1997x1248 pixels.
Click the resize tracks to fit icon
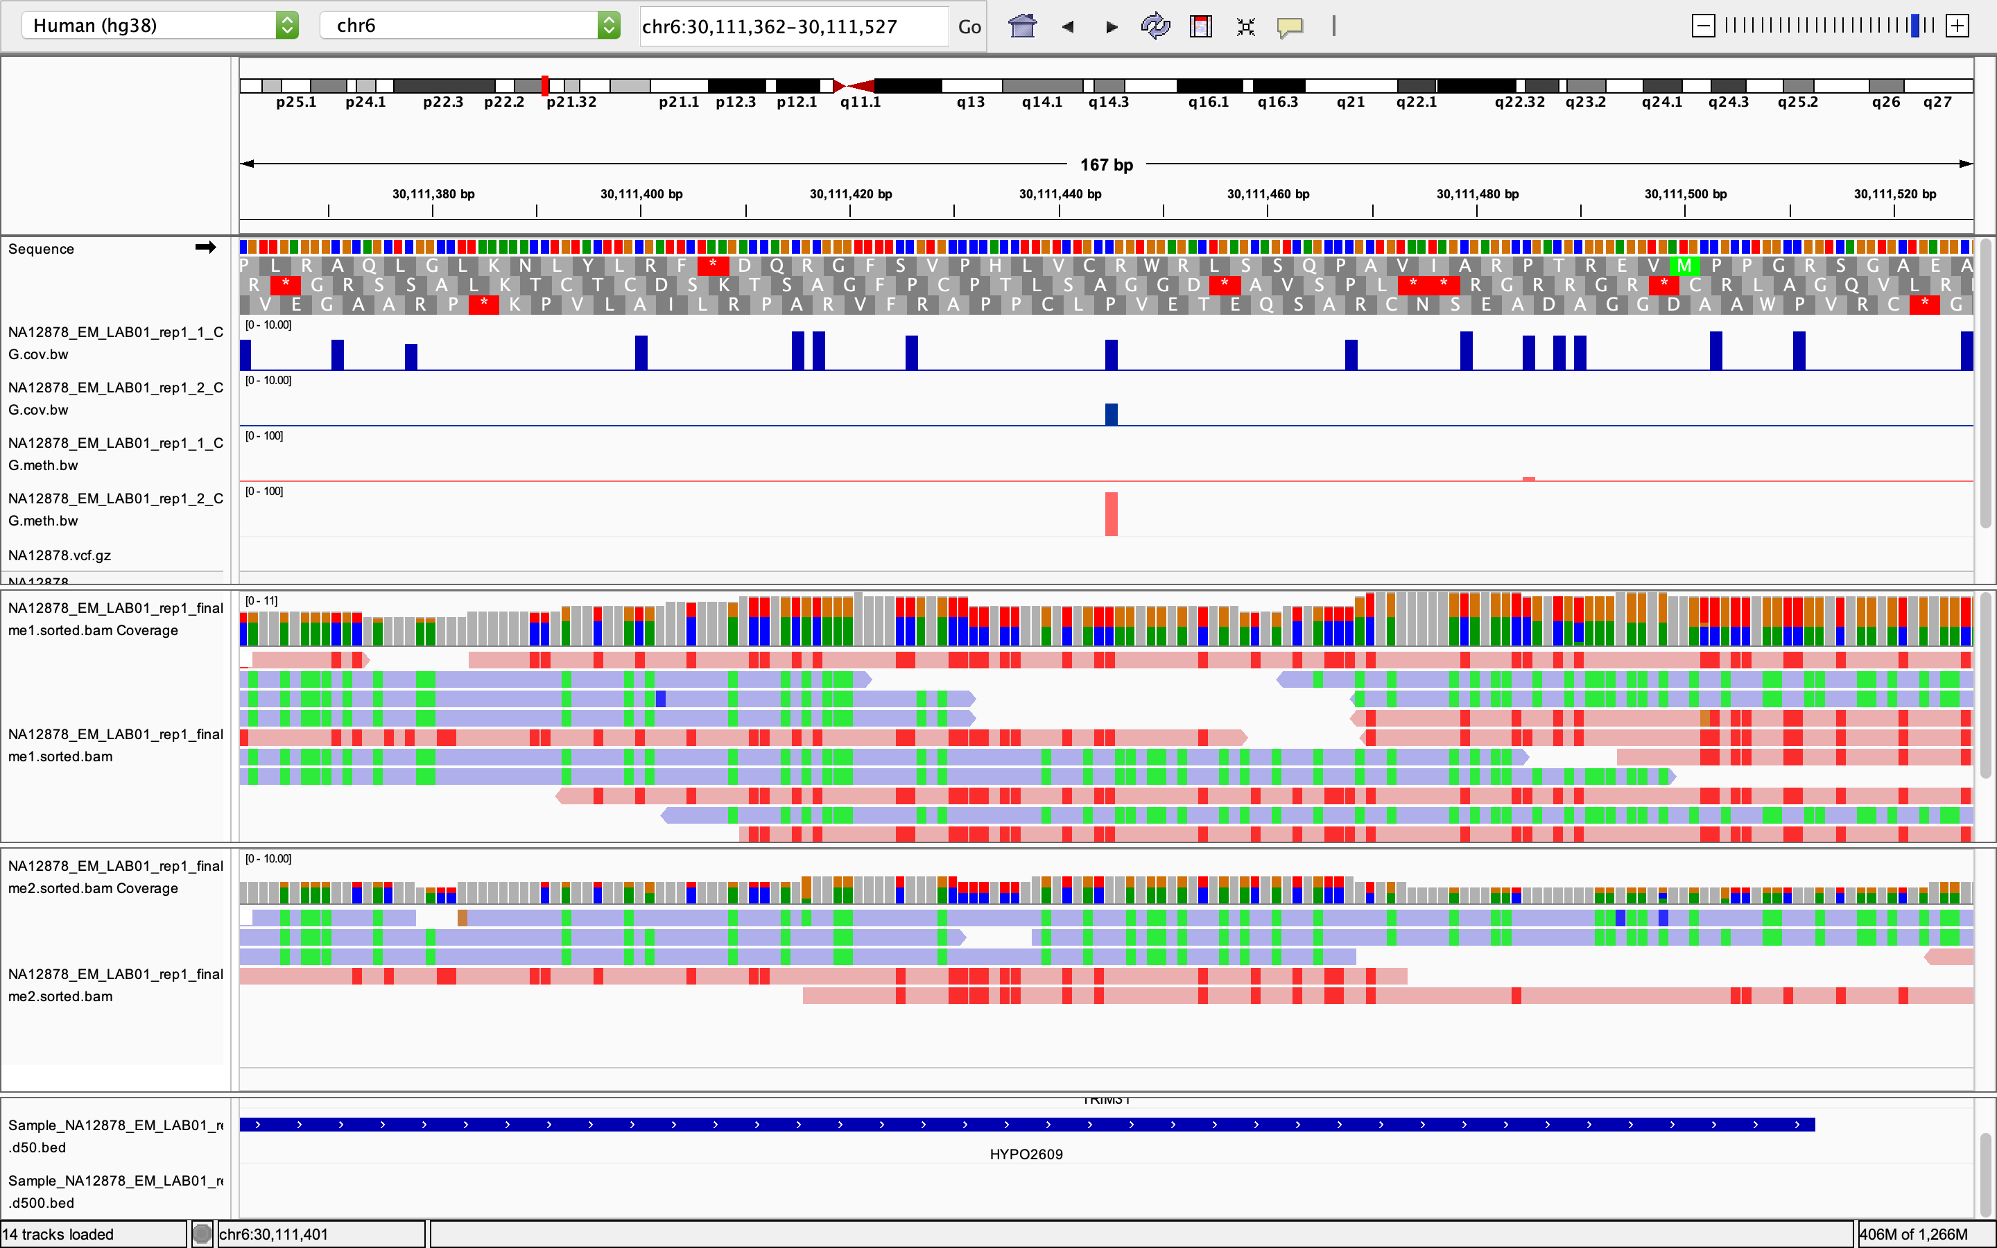click(1245, 26)
